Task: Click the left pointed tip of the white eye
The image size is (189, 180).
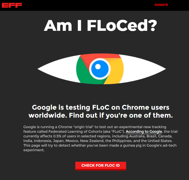Action: (39, 69)
